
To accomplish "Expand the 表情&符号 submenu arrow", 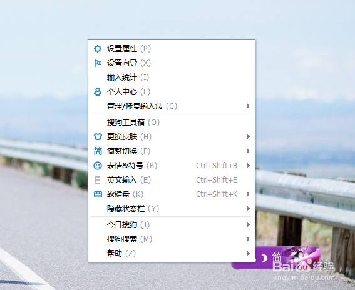I will [249, 166].
